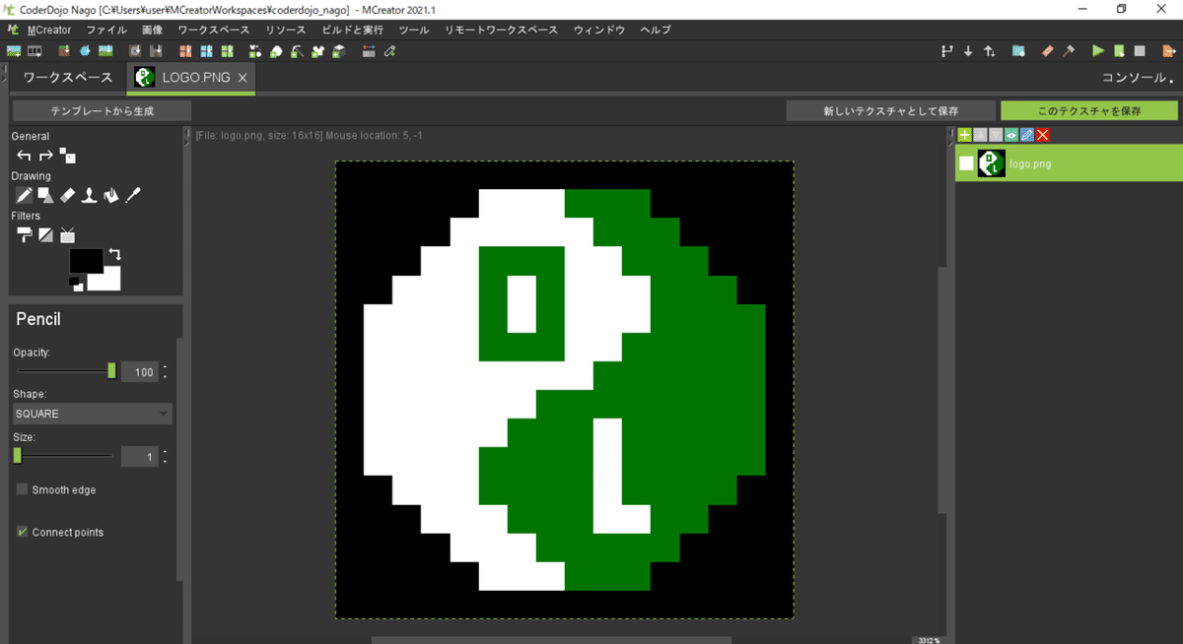Image resolution: width=1183 pixels, height=644 pixels.
Task: Select the eyedropper color picker tool
Action: [132, 195]
